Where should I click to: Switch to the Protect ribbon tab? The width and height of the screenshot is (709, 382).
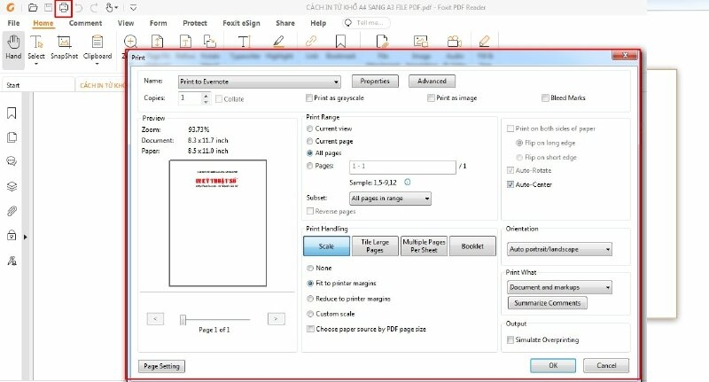click(195, 23)
